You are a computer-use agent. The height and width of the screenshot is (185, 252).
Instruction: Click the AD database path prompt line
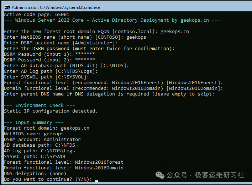[x=66, y=66]
